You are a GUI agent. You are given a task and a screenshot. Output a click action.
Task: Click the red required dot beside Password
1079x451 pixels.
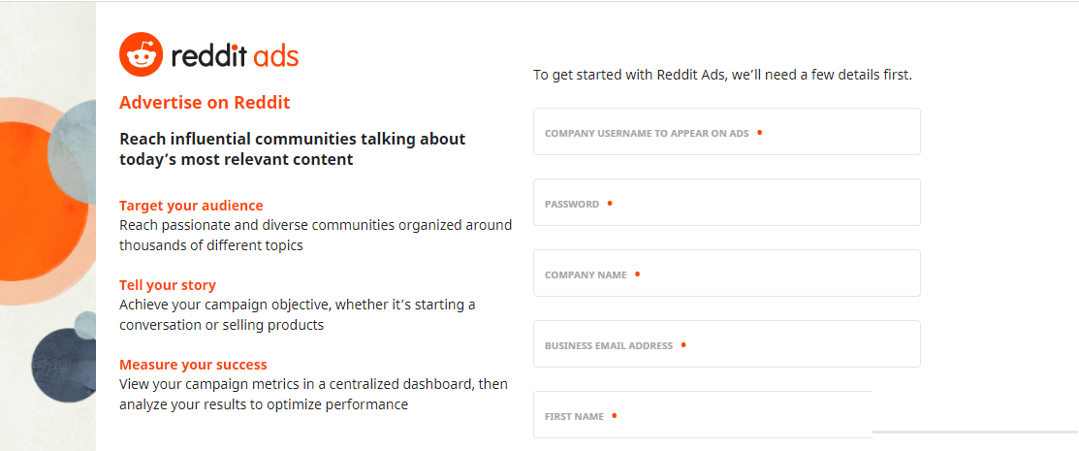click(x=611, y=203)
